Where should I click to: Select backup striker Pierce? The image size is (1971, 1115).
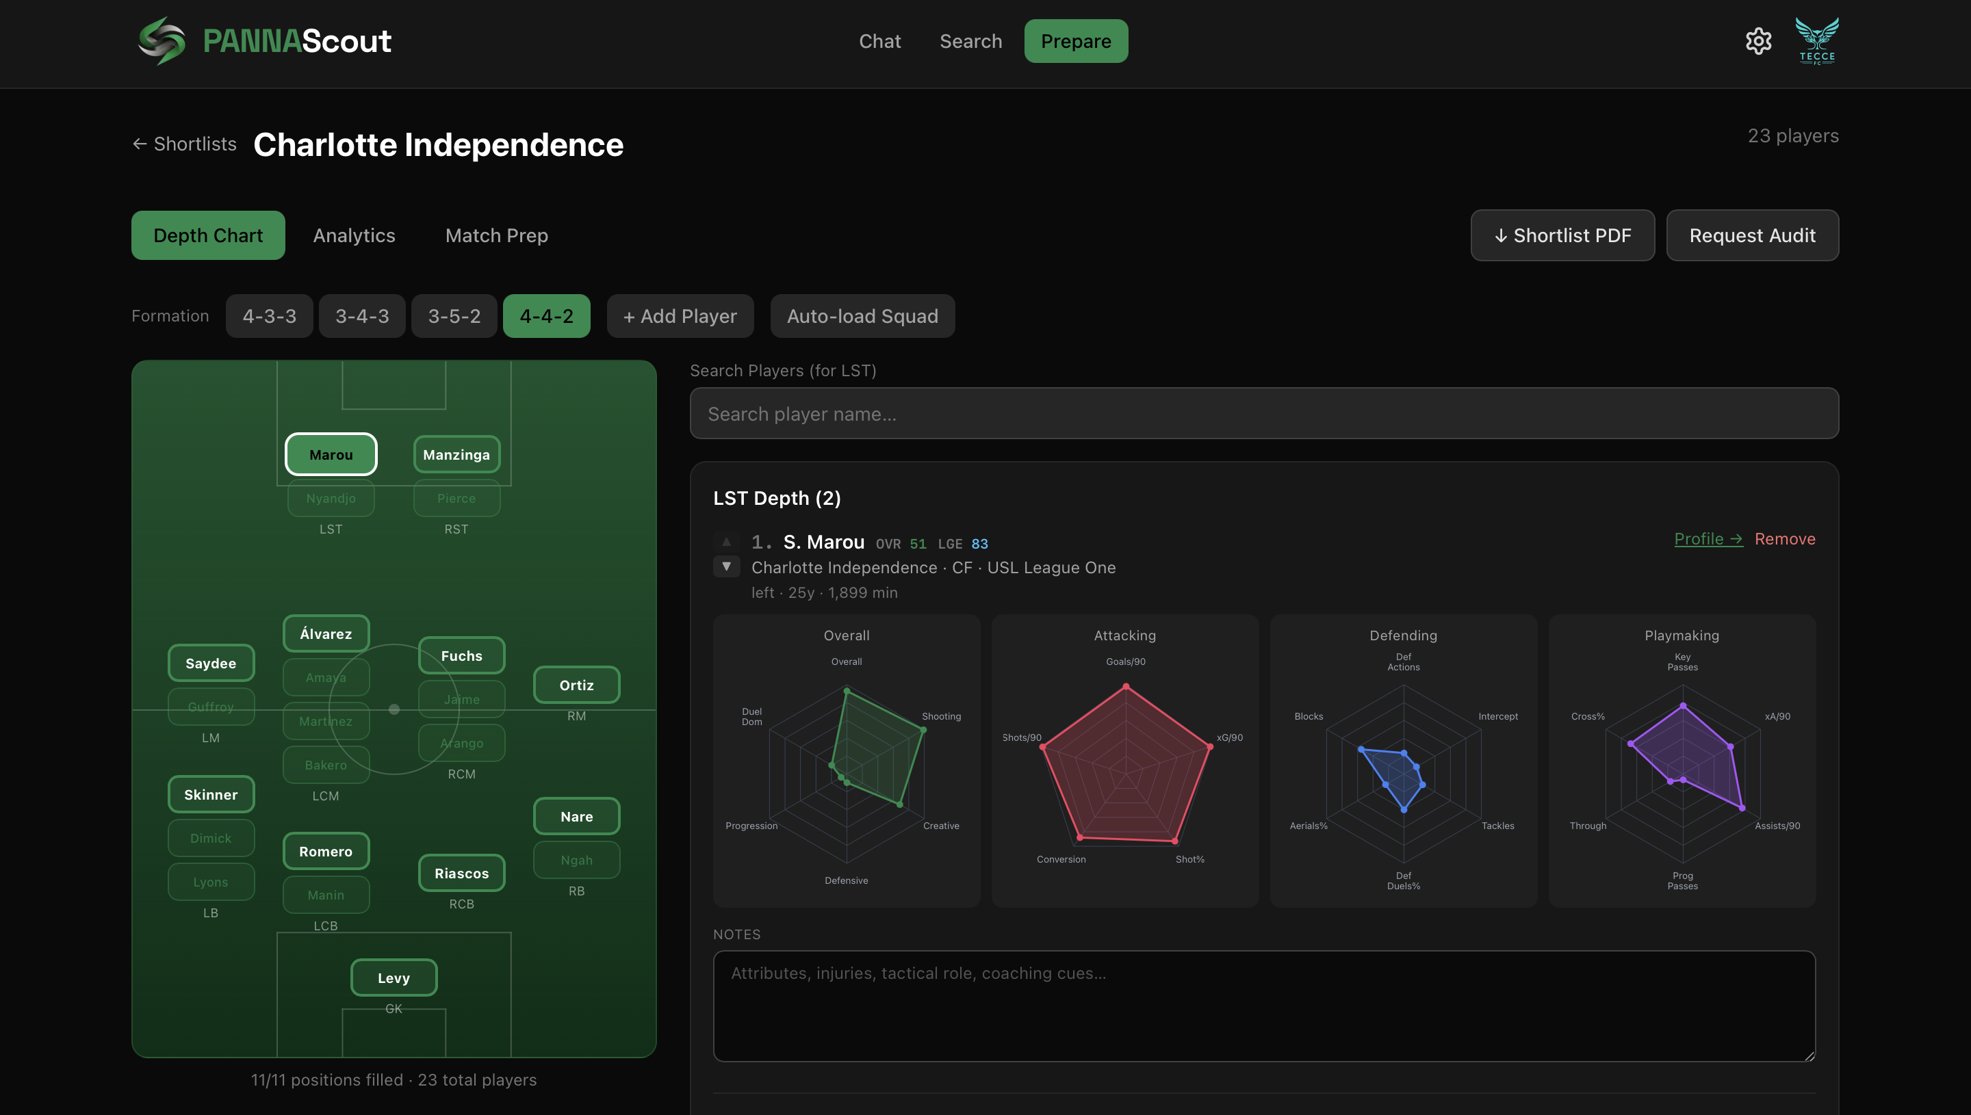click(456, 499)
